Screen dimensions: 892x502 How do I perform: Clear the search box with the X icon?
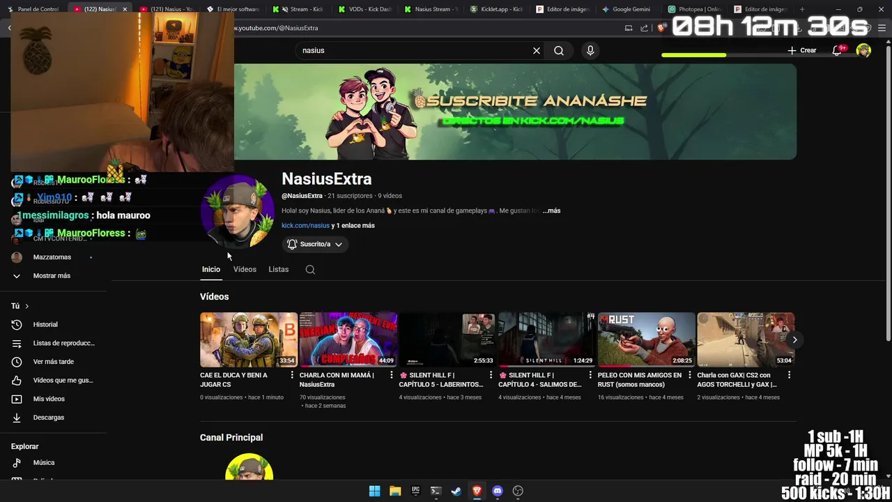tap(537, 50)
